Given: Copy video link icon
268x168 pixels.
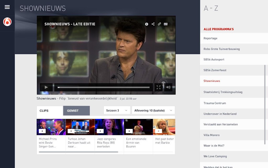Looking at the screenshot, I should pyautogui.click(x=159, y=24).
